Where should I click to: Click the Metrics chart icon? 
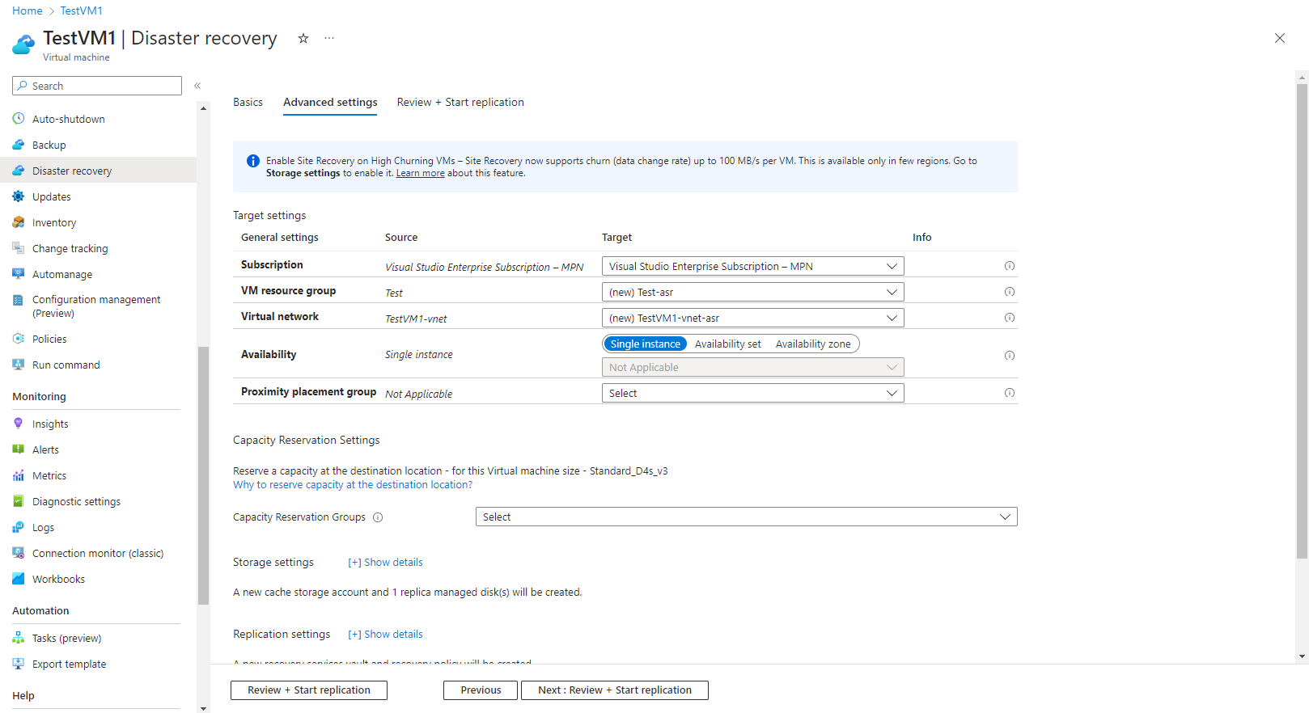[19, 475]
